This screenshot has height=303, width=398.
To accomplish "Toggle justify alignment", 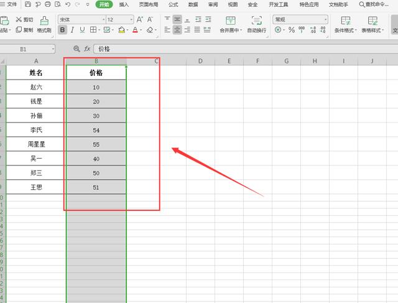I will coord(197,30).
